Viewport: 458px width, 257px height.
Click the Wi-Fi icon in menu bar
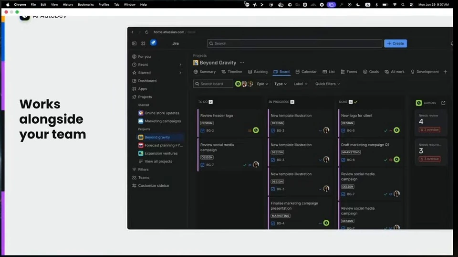[x=395, y=5]
